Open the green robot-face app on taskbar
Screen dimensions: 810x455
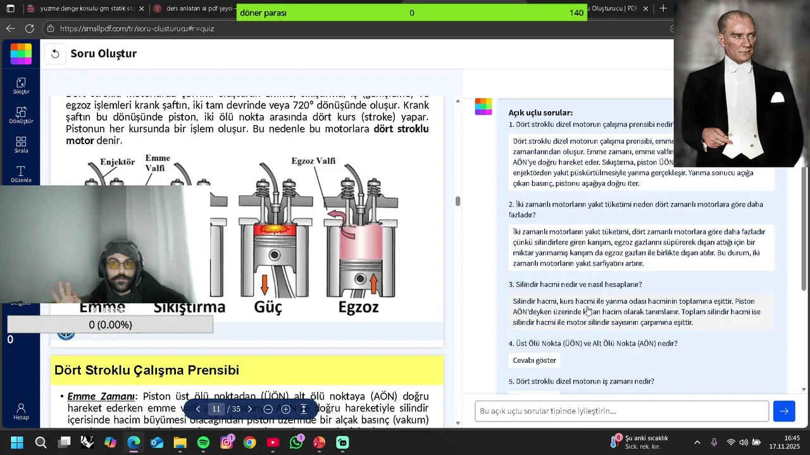point(342,442)
